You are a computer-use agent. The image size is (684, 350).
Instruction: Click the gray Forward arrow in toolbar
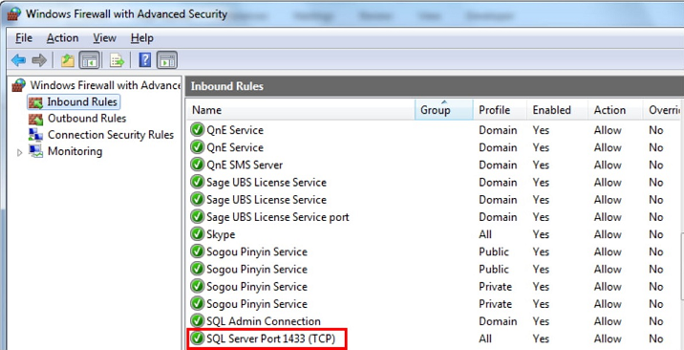[x=39, y=60]
